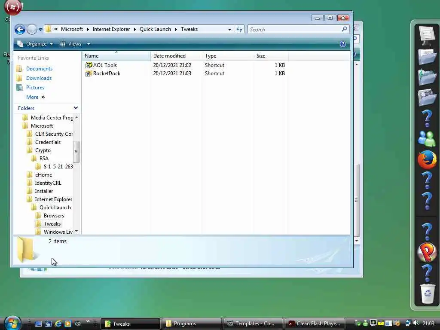
Task: Open the address bar previous locations dropdown
Action: [x=229, y=30]
